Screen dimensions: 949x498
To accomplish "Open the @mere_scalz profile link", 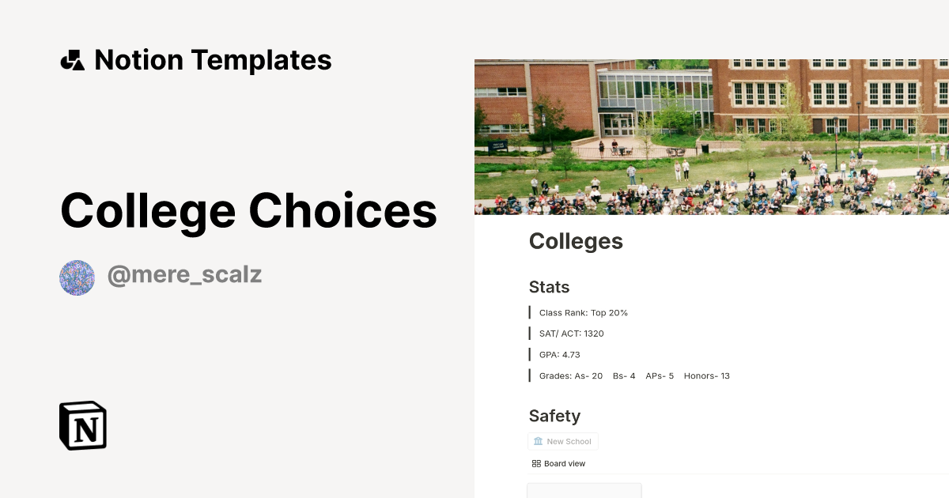I will pyautogui.click(x=184, y=274).
